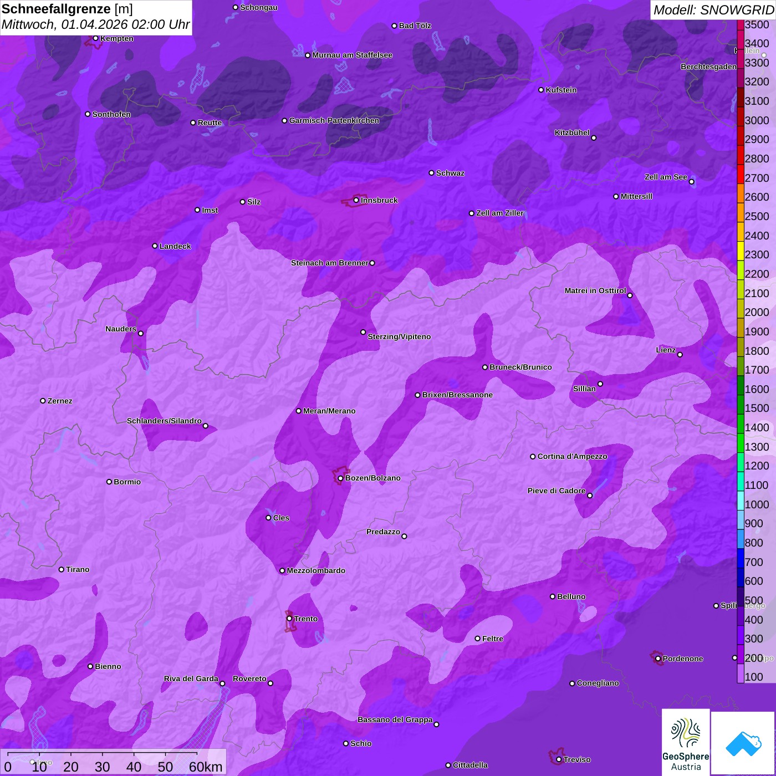Click the "Meran/Merano" map label
Image resolution: width=776 pixels, height=776 pixels.
click(x=329, y=411)
